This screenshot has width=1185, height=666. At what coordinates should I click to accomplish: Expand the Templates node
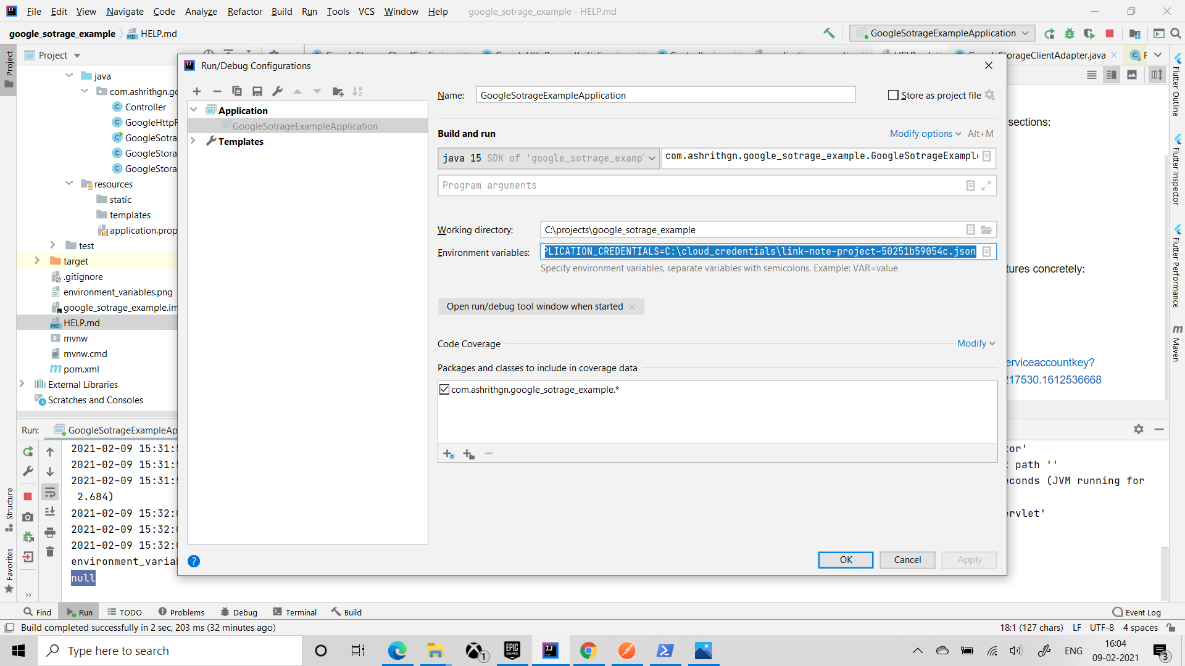point(193,141)
